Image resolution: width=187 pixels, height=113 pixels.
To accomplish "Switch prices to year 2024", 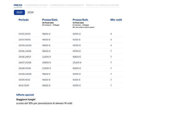I will pos(31,12).
